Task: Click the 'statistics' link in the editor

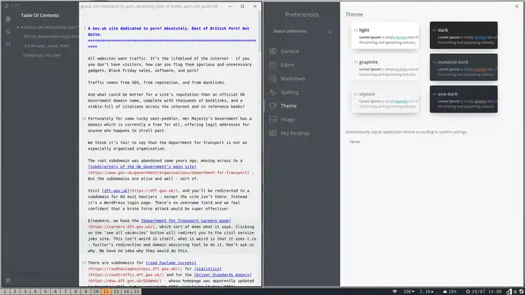Action: pos(208,269)
